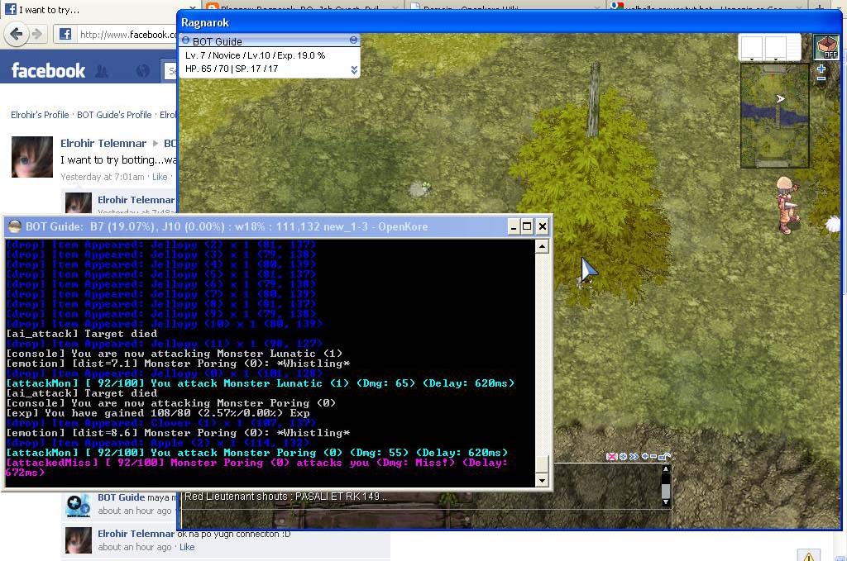Viewport: 847px width, 561px height.
Task: Toggle the special effects ON/OFF box icon
Action: point(827,47)
